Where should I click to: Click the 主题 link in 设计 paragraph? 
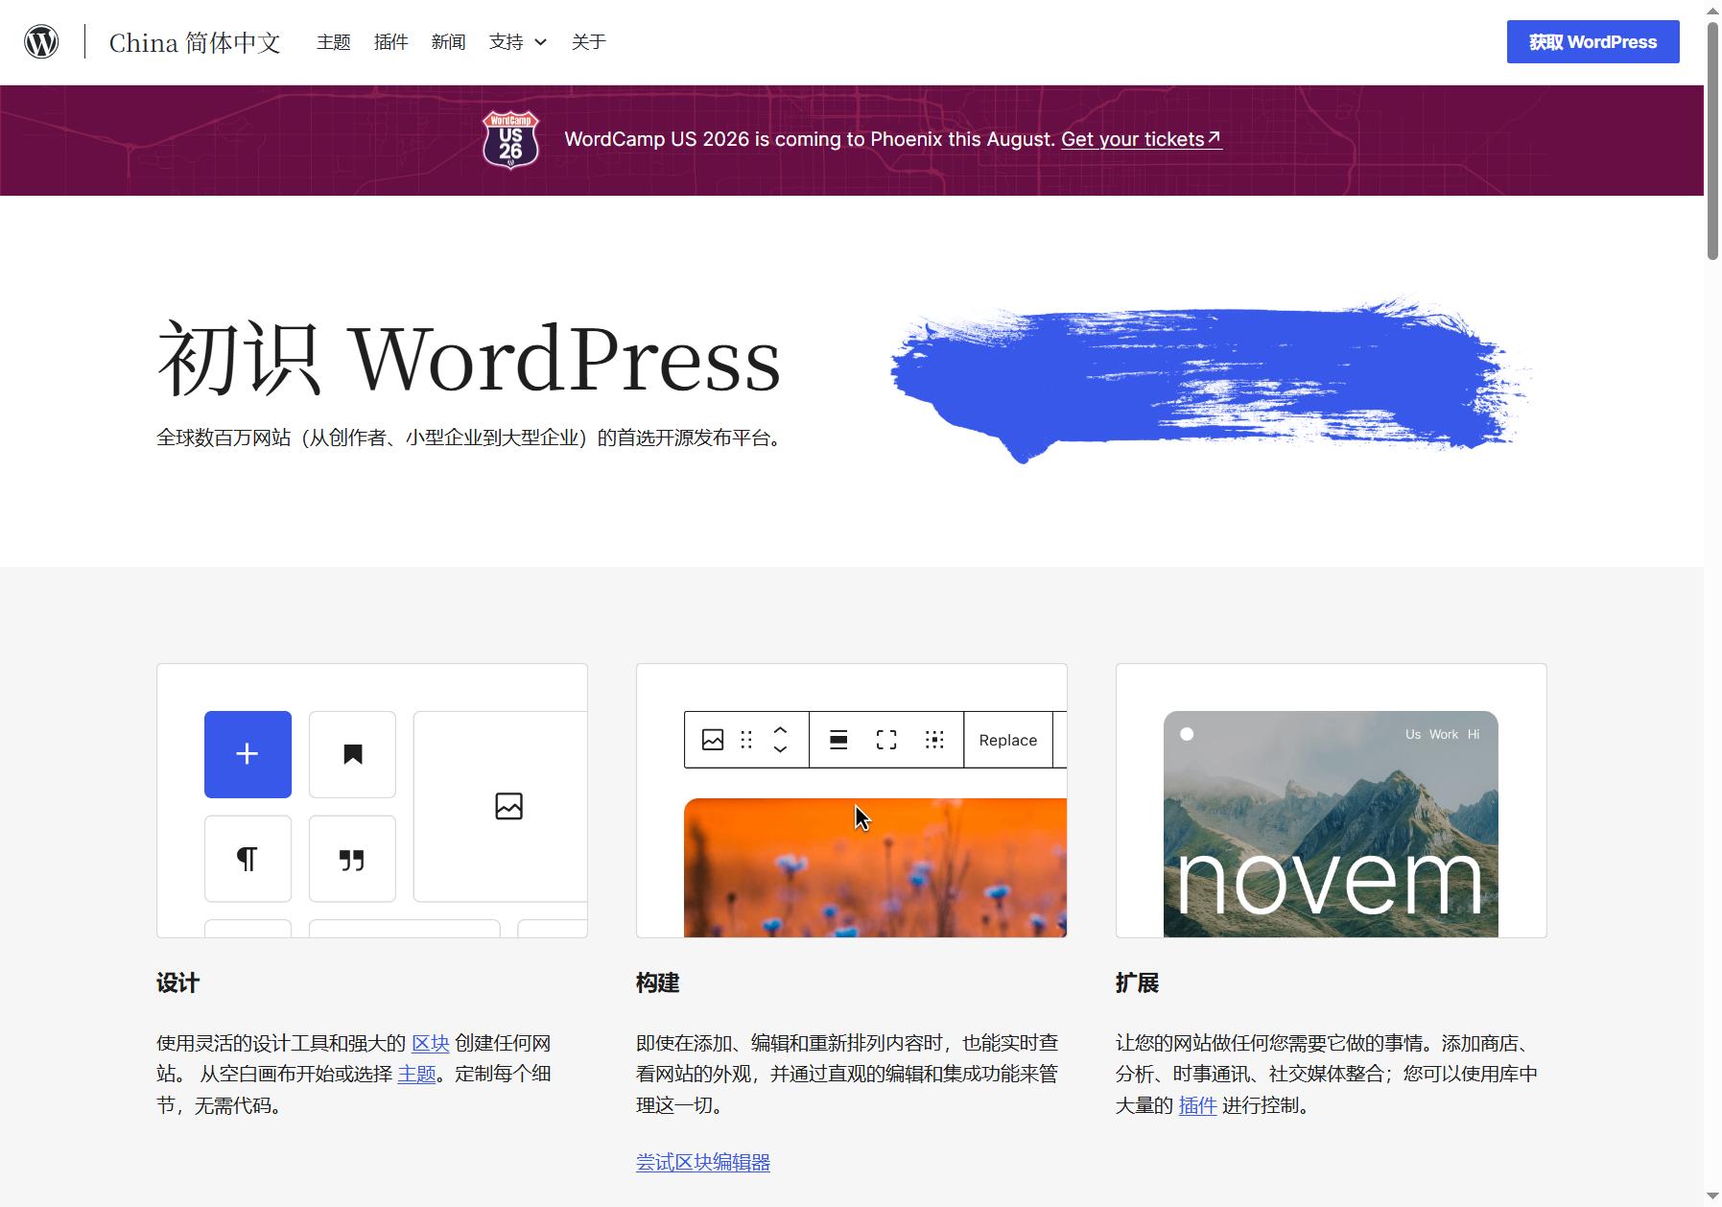click(x=416, y=1074)
